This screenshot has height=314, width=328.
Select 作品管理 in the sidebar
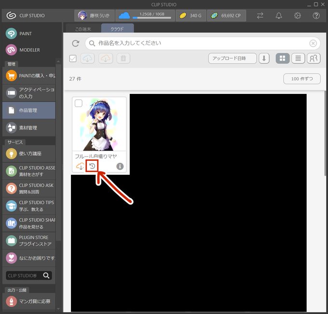tap(29, 110)
